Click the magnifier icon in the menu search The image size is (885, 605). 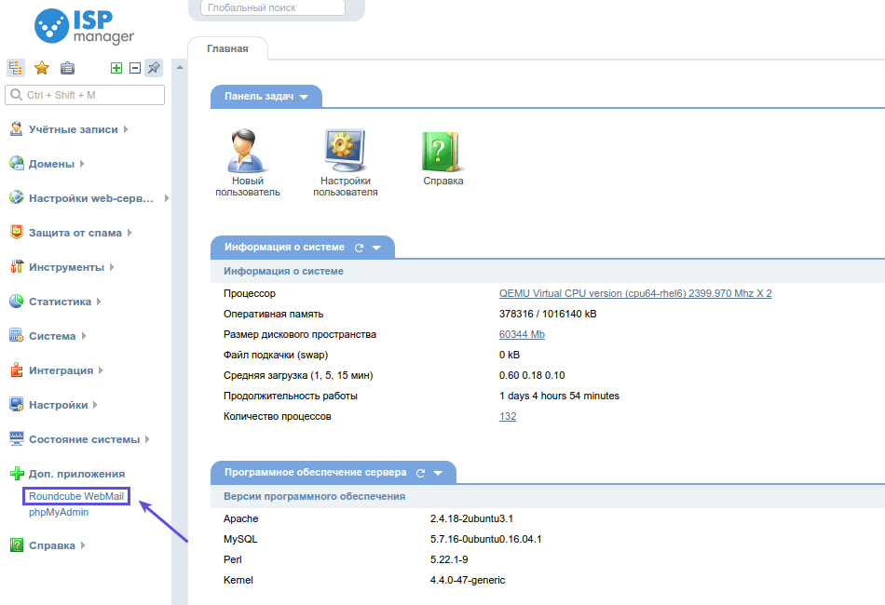pos(17,95)
